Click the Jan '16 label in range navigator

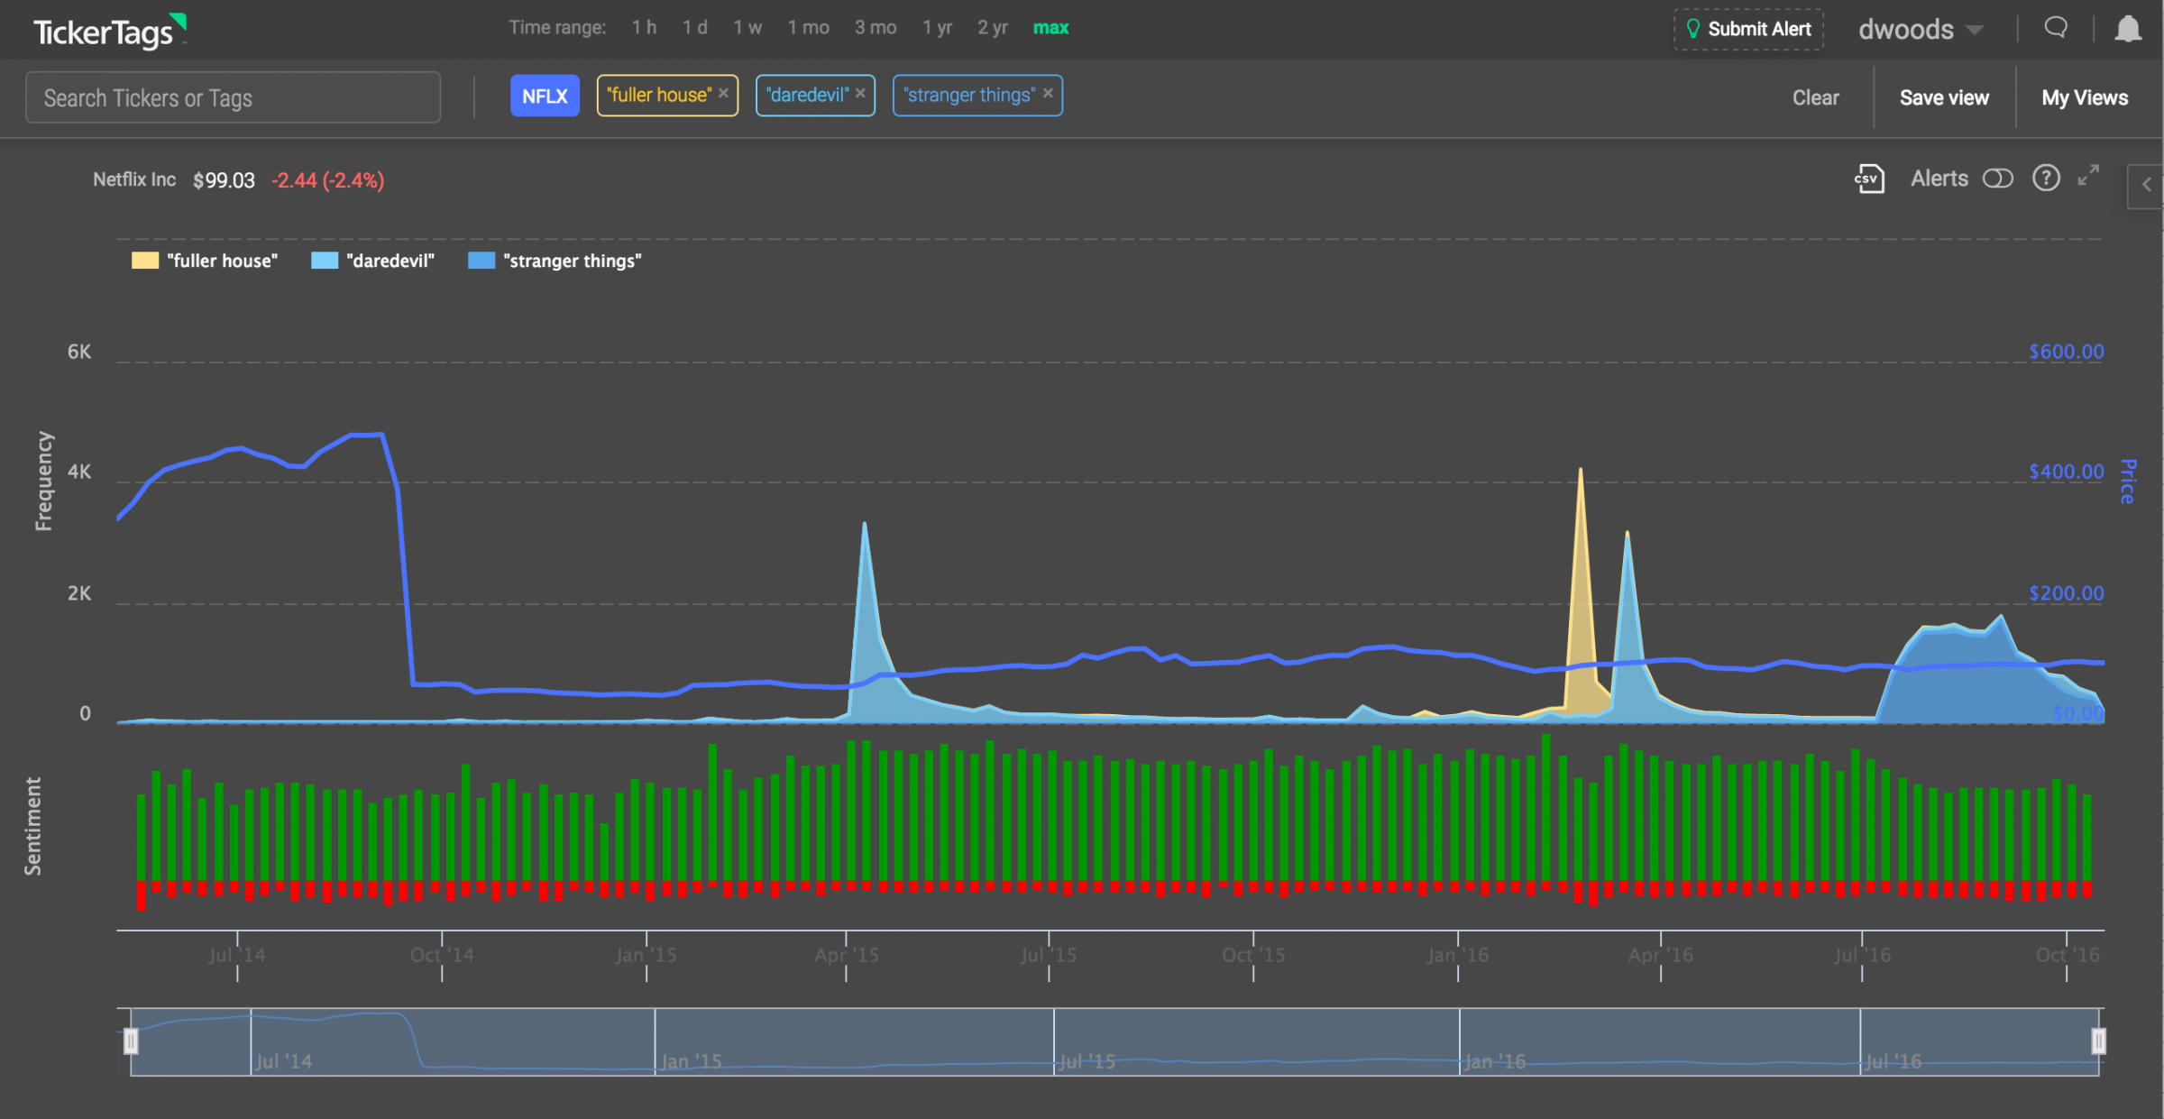pyautogui.click(x=1495, y=1061)
